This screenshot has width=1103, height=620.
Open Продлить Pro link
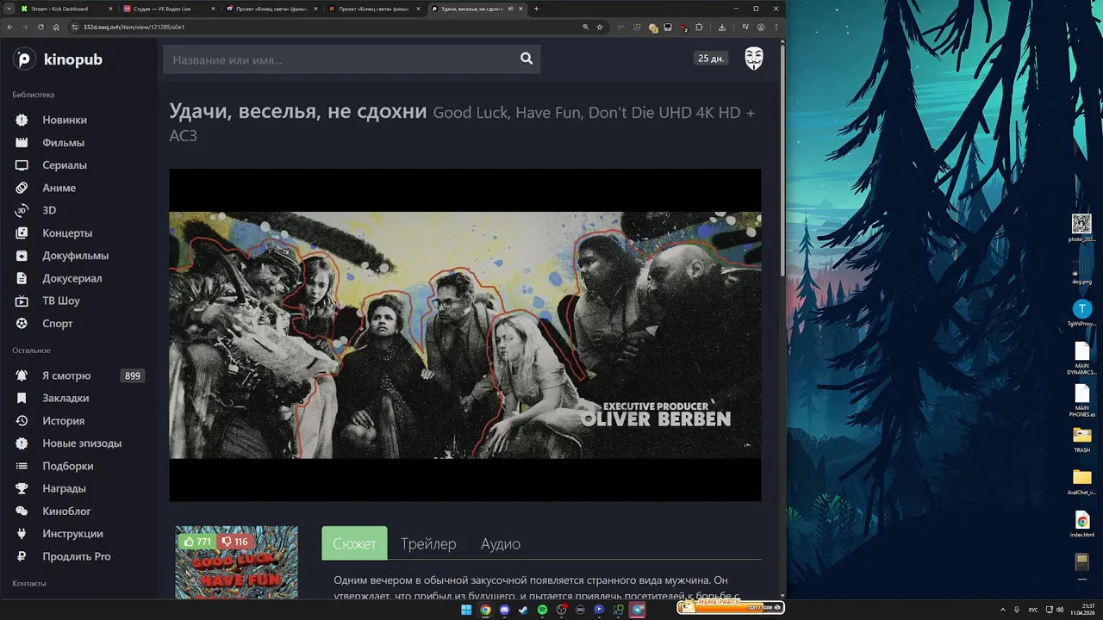(77, 556)
